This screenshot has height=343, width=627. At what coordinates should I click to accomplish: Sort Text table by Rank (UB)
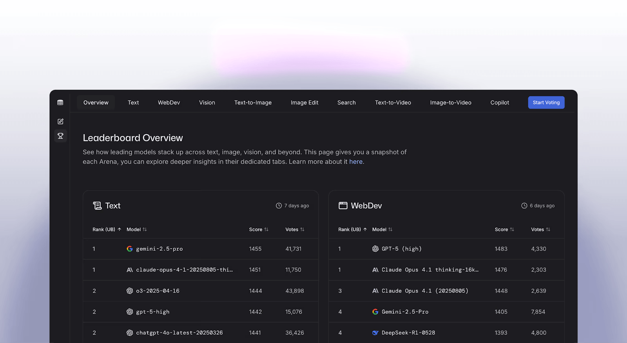pyautogui.click(x=107, y=229)
